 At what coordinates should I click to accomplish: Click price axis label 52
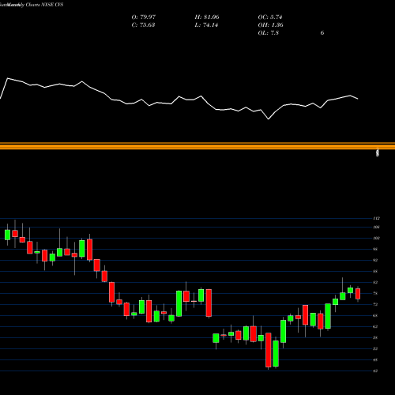click(x=376, y=348)
